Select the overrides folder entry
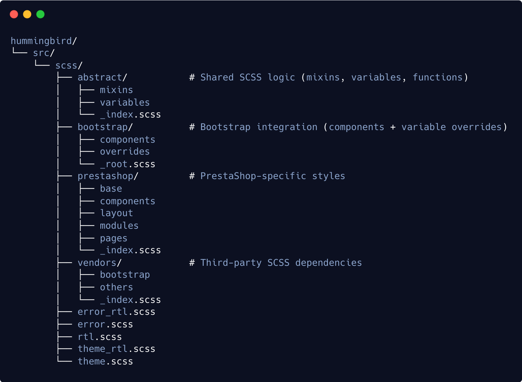 point(125,152)
